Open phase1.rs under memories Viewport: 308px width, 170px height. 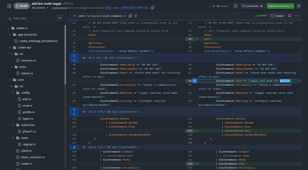[x=29, y=131]
